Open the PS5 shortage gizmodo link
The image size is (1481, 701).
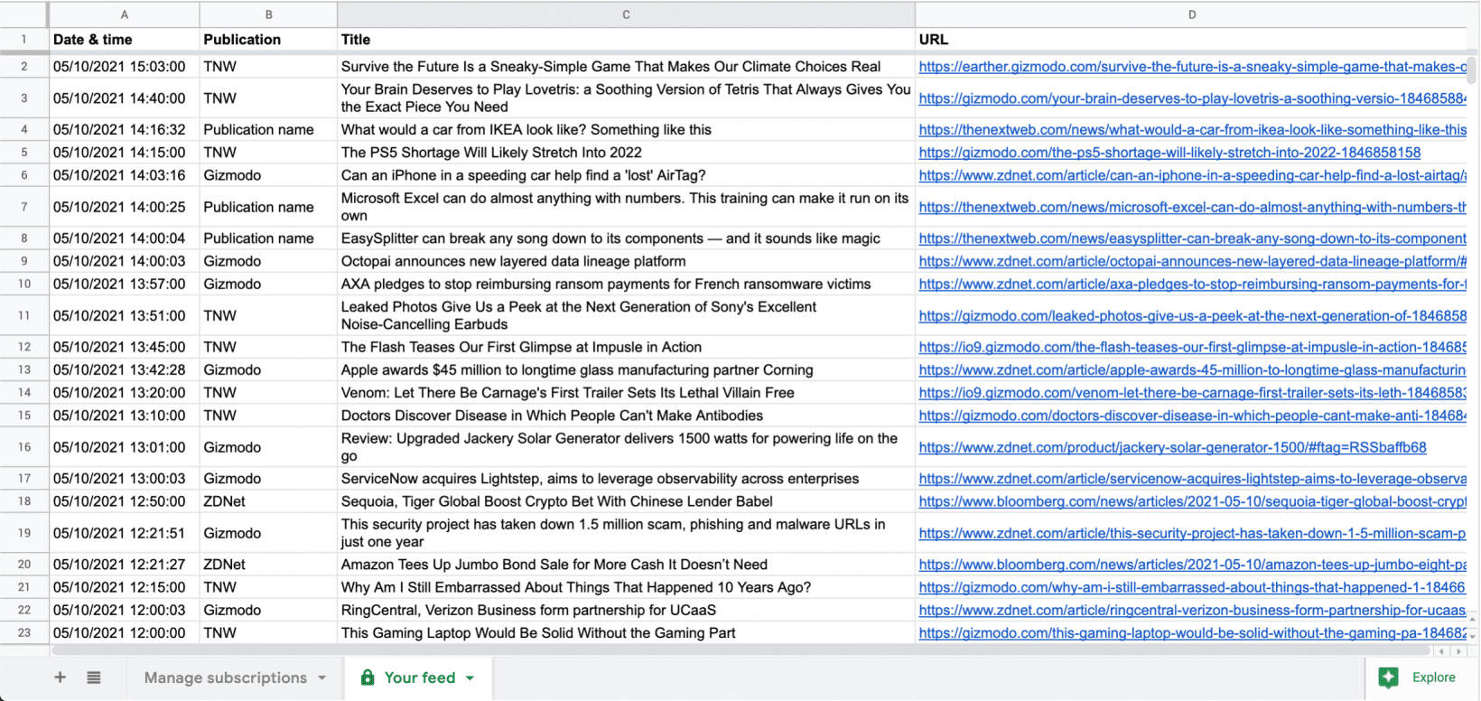[x=1169, y=153]
